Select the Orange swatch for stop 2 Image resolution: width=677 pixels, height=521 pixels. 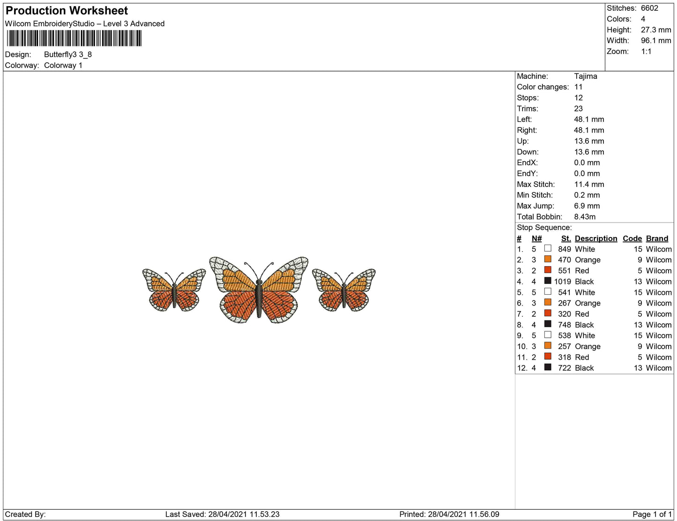(547, 260)
